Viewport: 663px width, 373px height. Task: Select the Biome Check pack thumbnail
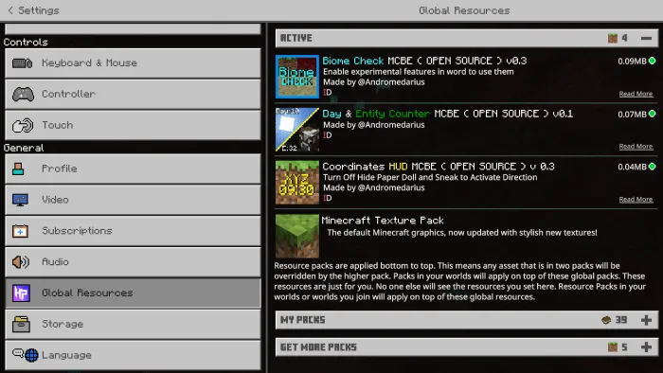(297, 77)
